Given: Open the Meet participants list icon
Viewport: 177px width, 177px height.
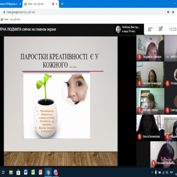Looking at the screenshot, I should pos(150,29).
